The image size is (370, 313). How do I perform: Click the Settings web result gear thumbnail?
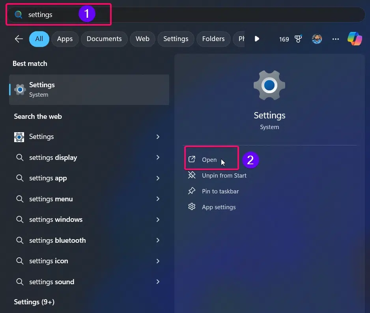click(19, 137)
